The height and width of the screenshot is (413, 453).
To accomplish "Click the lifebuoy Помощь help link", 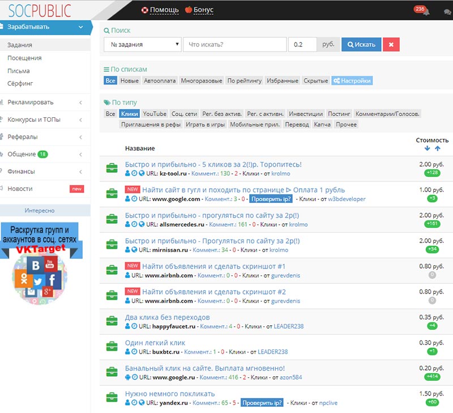I will coord(160,10).
